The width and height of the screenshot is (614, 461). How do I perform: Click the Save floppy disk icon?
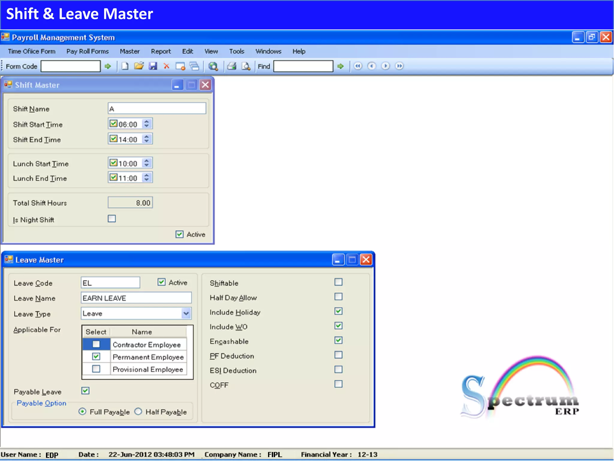[153, 66]
